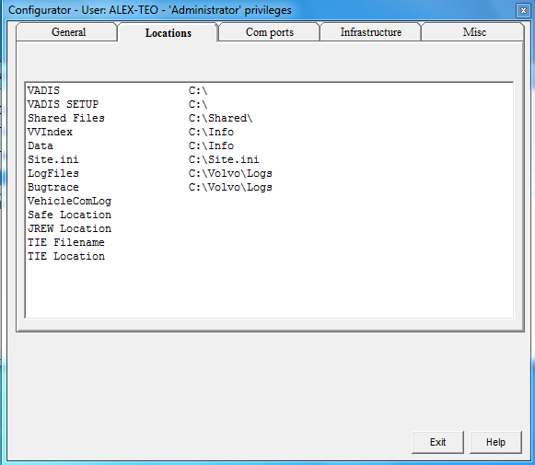Switch to the General tab
The height and width of the screenshot is (465, 535).
[x=67, y=32]
